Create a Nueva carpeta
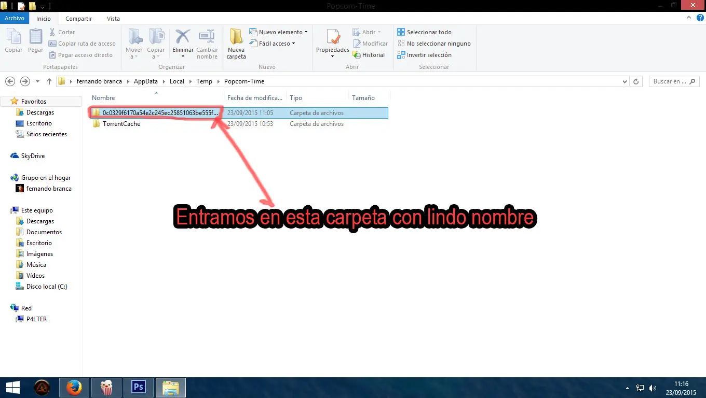This screenshot has height=398, width=706. (x=236, y=44)
